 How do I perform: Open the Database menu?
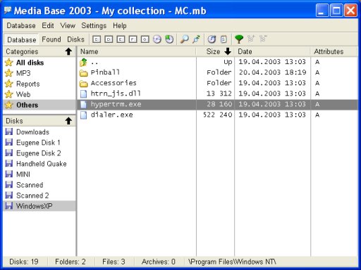(x=21, y=25)
